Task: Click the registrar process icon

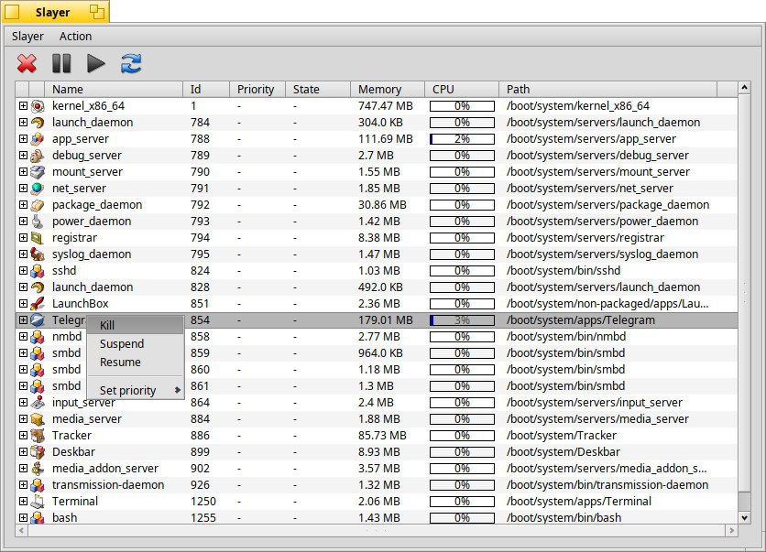Action: click(x=38, y=238)
